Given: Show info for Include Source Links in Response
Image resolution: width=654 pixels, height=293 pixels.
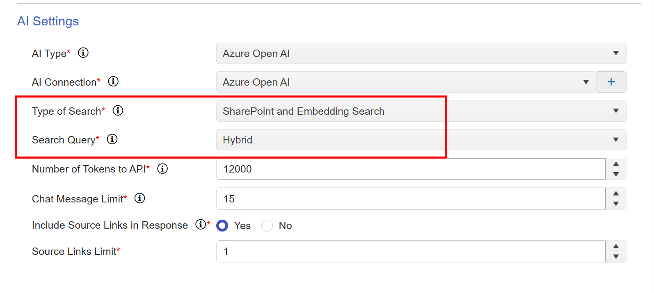Looking at the screenshot, I should (x=200, y=225).
